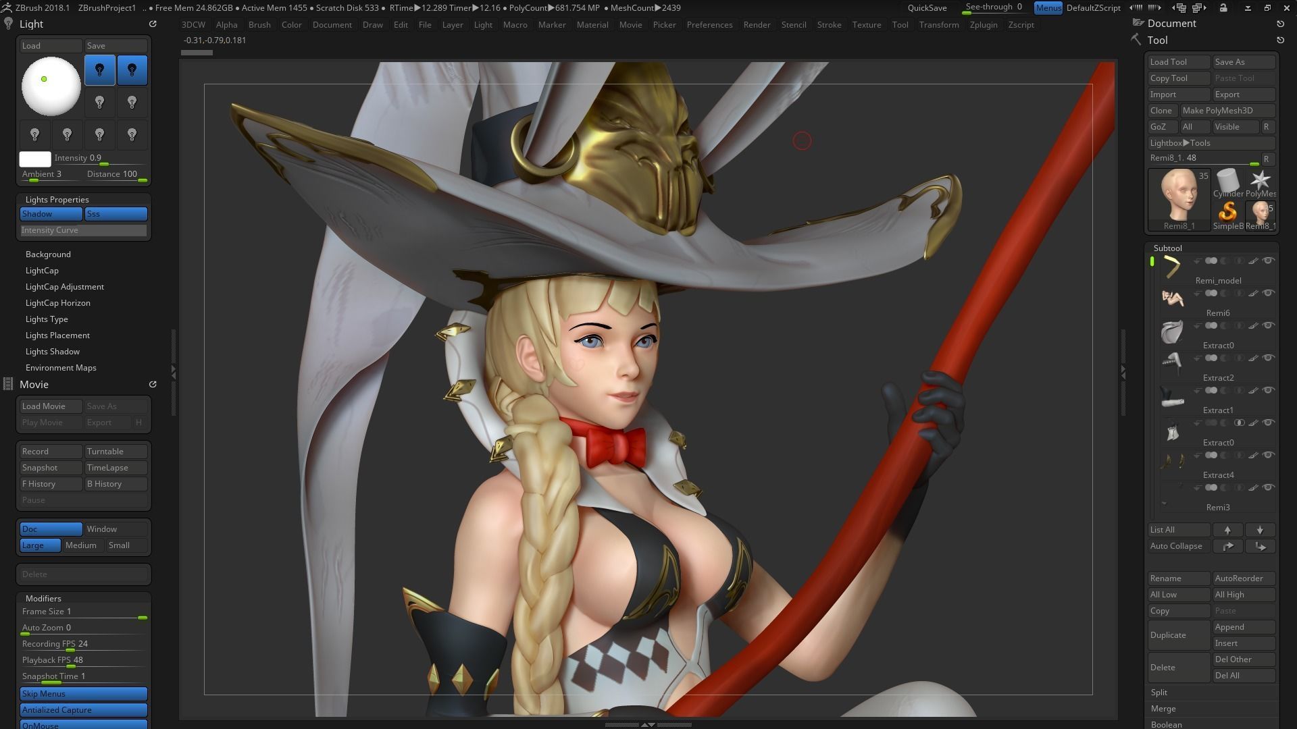Select the SimpleBrush tool icon

pyautogui.click(x=1227, y=212)
